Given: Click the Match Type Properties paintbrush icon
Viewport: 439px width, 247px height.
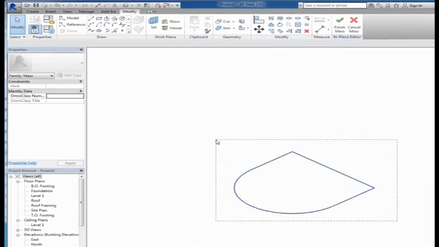Looking at the screenshot, I should (208, 31).
